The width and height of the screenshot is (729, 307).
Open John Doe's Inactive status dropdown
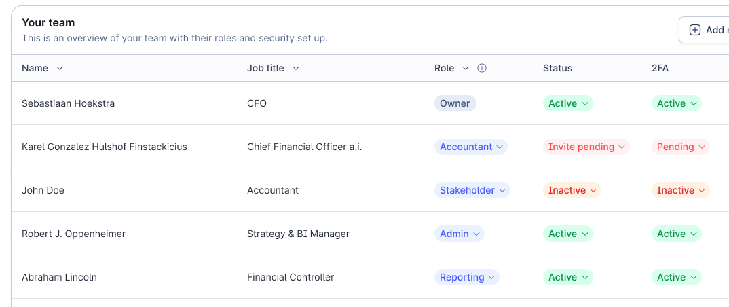[572, 190]
